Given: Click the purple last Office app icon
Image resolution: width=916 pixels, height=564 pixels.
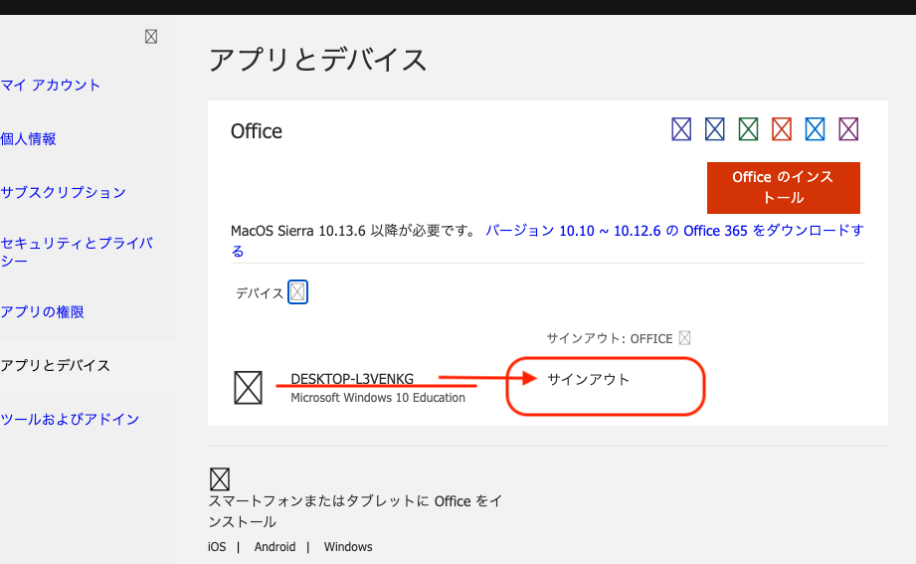Looking at the screenshot, I should click(848, 129).
